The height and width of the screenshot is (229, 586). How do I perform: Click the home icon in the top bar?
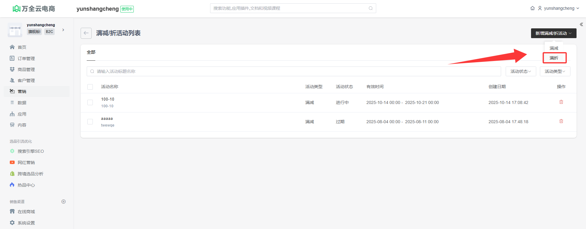point(532,8)
